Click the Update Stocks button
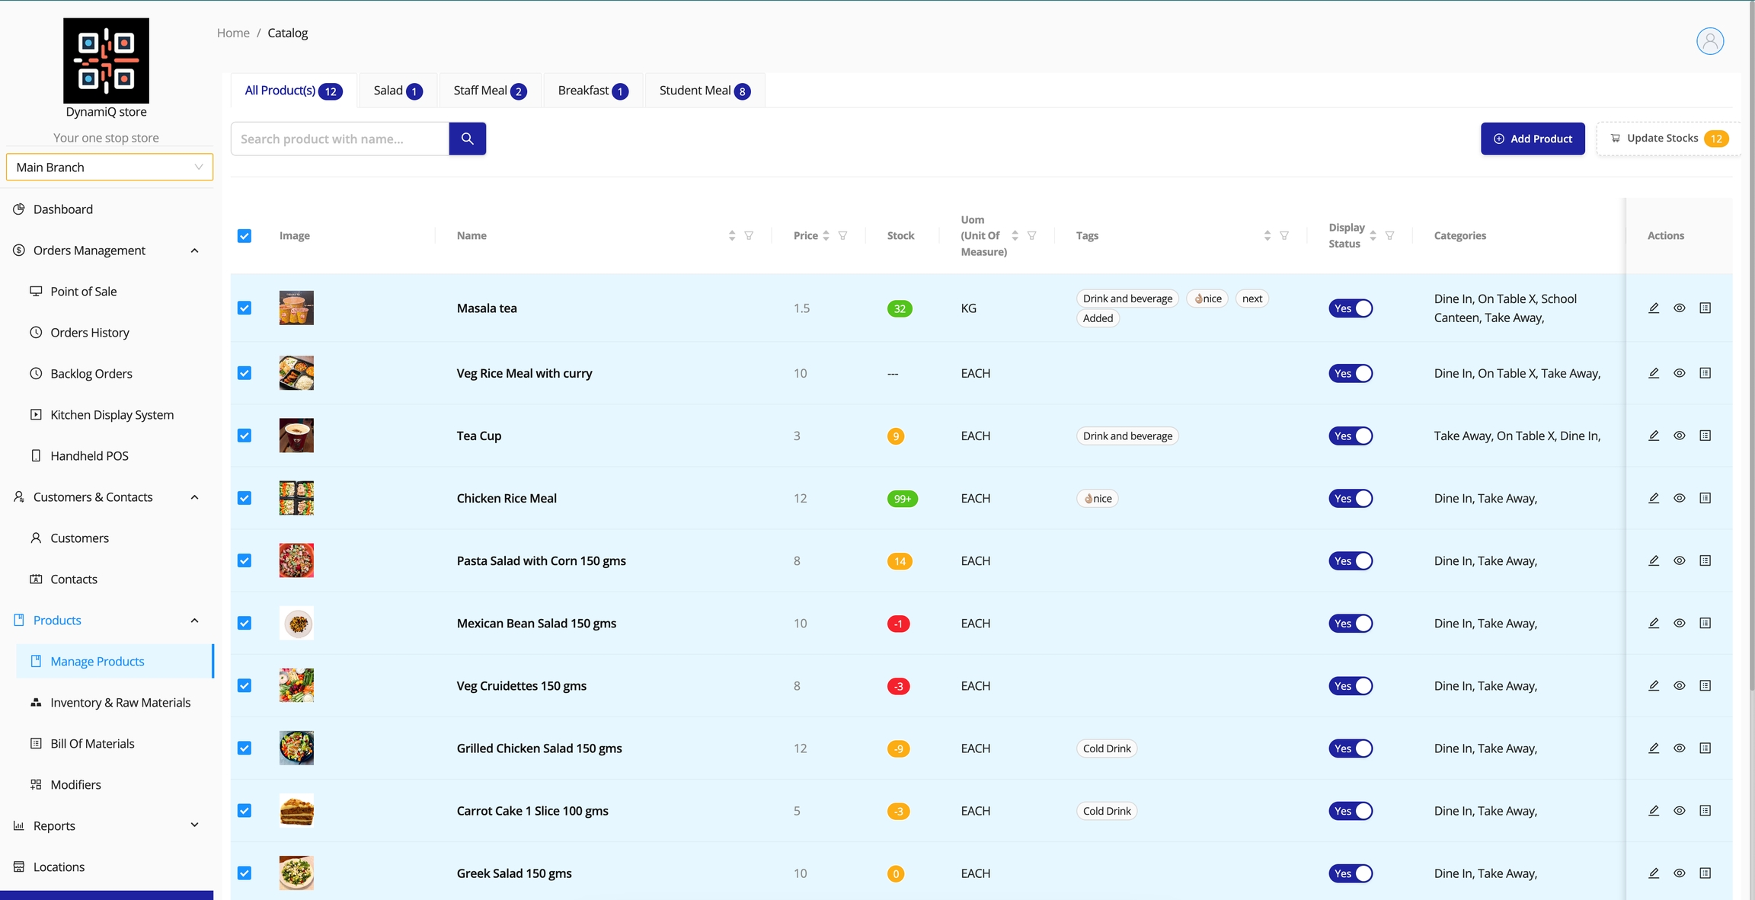This screenshot has height=900, width=1755. 1668,139
